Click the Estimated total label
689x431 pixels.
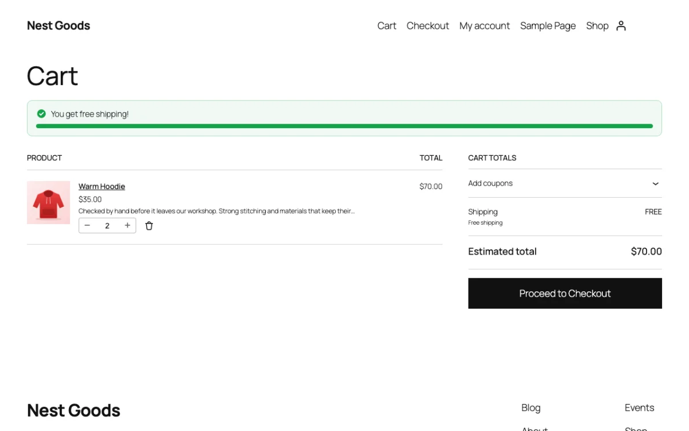point(502,251)
